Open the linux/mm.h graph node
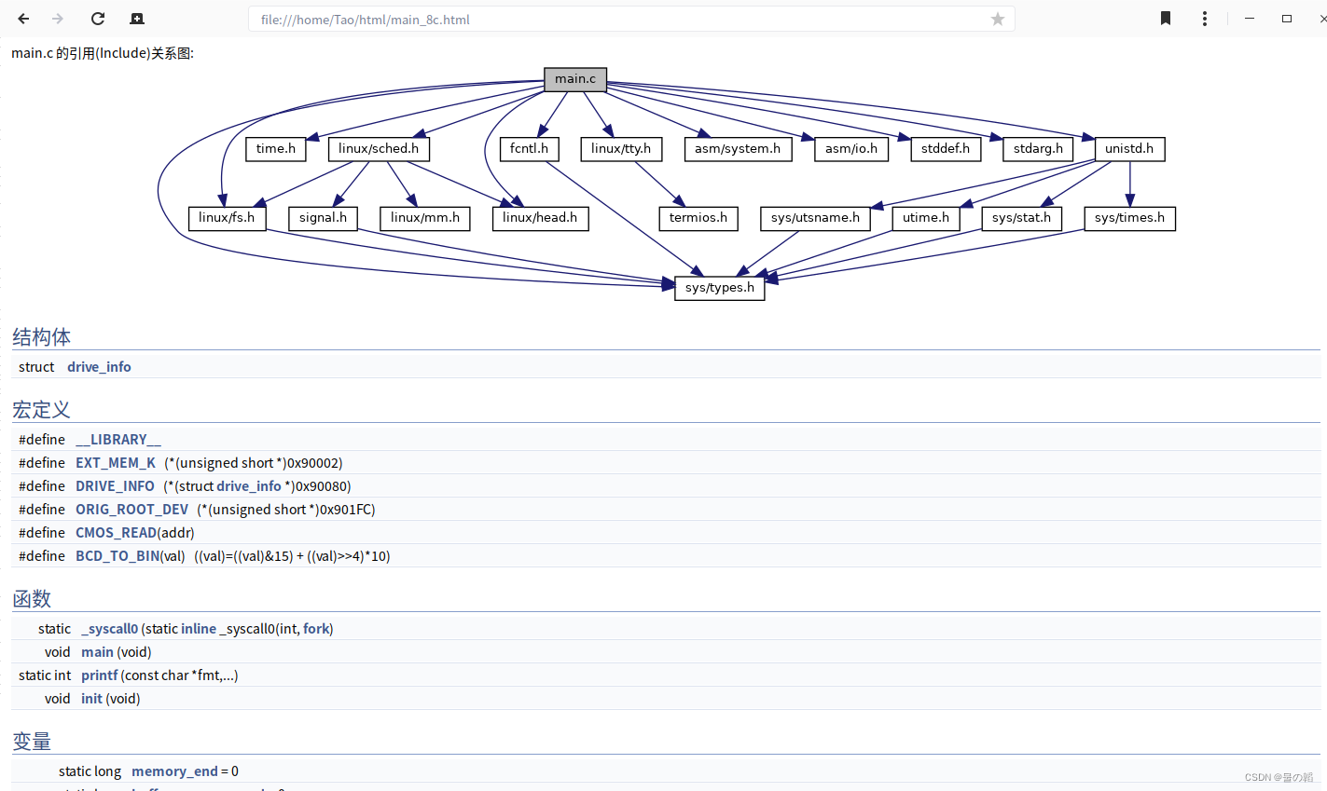 tap(425, 218)
